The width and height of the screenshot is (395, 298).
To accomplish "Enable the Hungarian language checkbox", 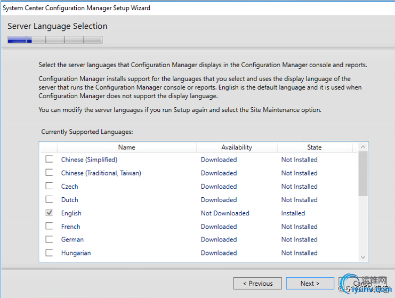I will click(x=49, y=252).
